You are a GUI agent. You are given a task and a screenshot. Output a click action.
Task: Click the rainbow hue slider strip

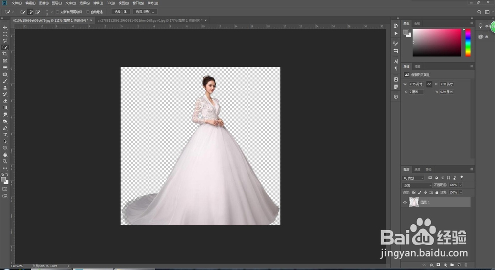pos(468,43)
